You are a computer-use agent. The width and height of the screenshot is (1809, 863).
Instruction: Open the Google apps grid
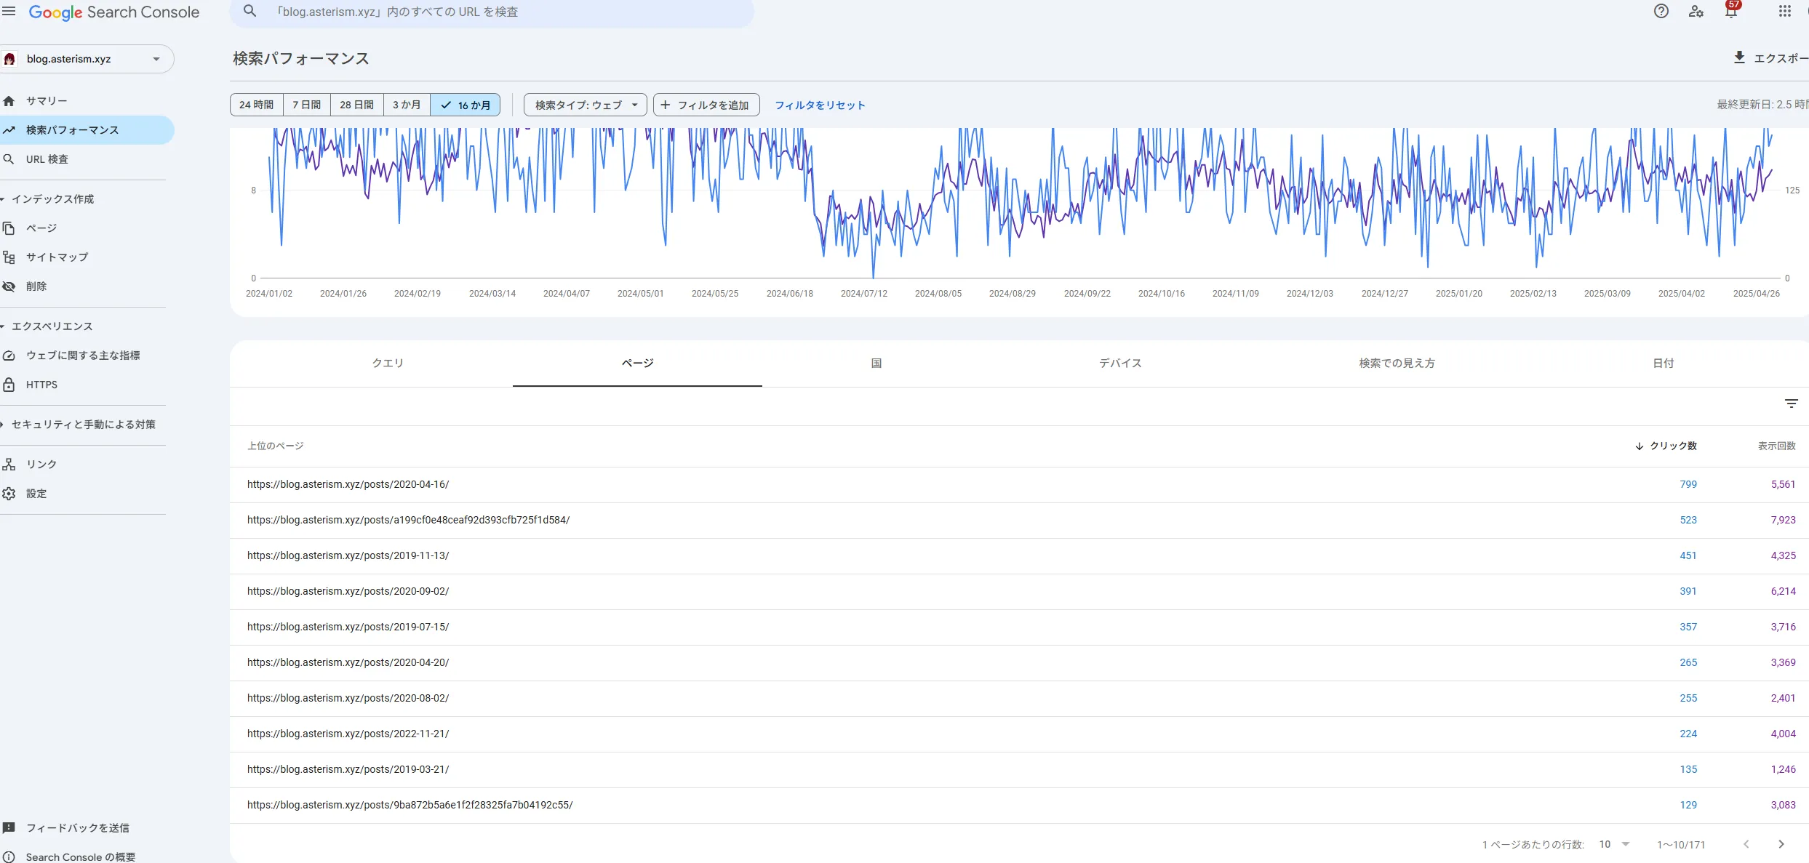[x=1784, y=12]
